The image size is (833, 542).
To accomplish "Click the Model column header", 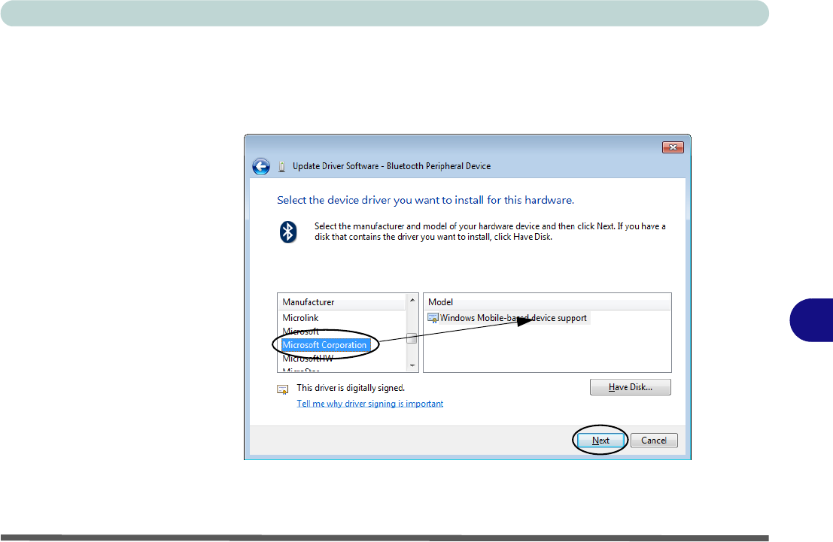I will (x=547, y=302).
